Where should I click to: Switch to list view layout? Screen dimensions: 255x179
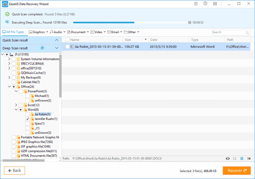[242, 159]
